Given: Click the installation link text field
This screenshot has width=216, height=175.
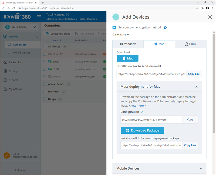Looking at the screenshot, I should click(x=151, y=74).
